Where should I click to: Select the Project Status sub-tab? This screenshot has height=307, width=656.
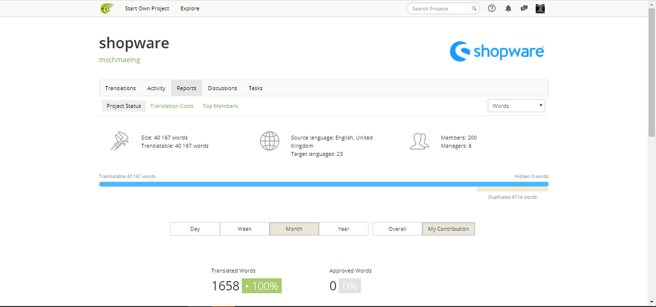(x=124, y=106)
